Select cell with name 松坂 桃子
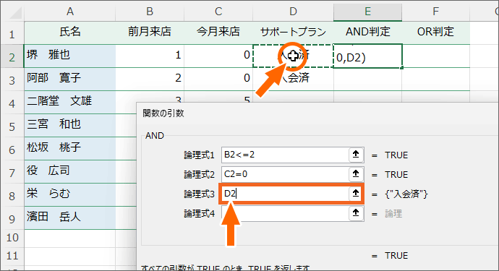The image size is (499, 271). point(70,149)
